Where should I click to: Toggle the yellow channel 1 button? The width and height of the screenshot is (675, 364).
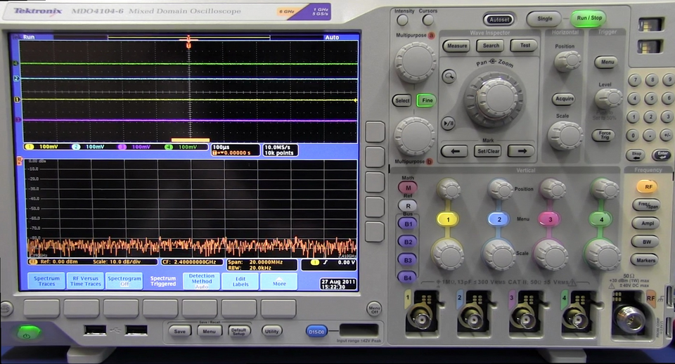tap(448, 219)
